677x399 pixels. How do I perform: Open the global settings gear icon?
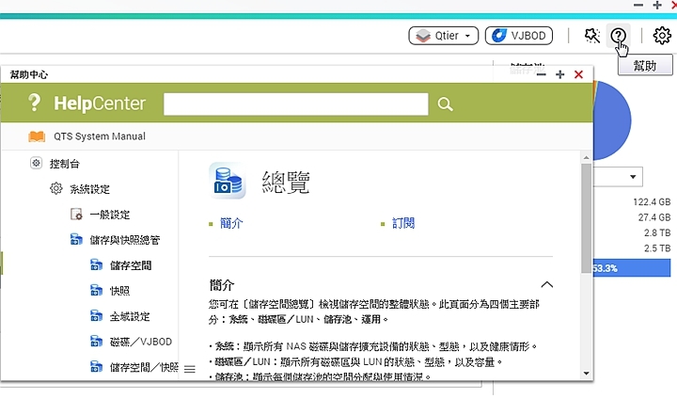point(662,36)
